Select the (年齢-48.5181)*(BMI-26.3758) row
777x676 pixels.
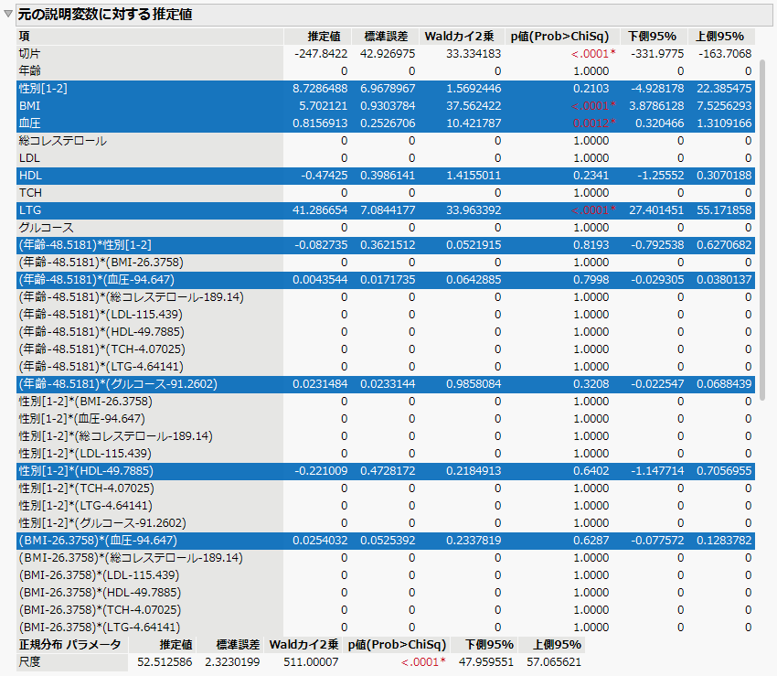(386, 263)
